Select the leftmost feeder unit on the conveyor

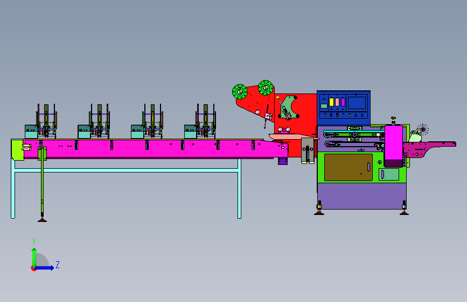point(41,121)
